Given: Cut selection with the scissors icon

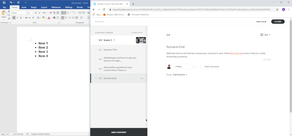Looking at the screenshot, I should click(x=9, y=11).
